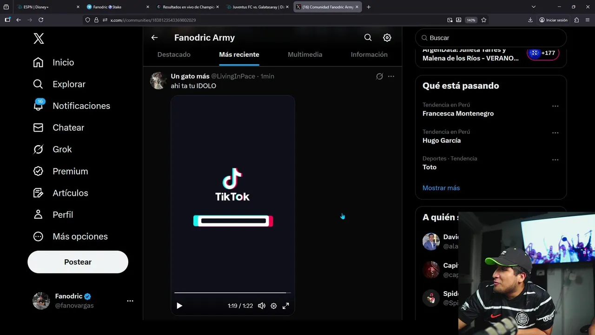Image resolution: width=595 pixels, height=335 pixels.
Task: Open Un gato más profile avatar
Action: click(159, 80)
